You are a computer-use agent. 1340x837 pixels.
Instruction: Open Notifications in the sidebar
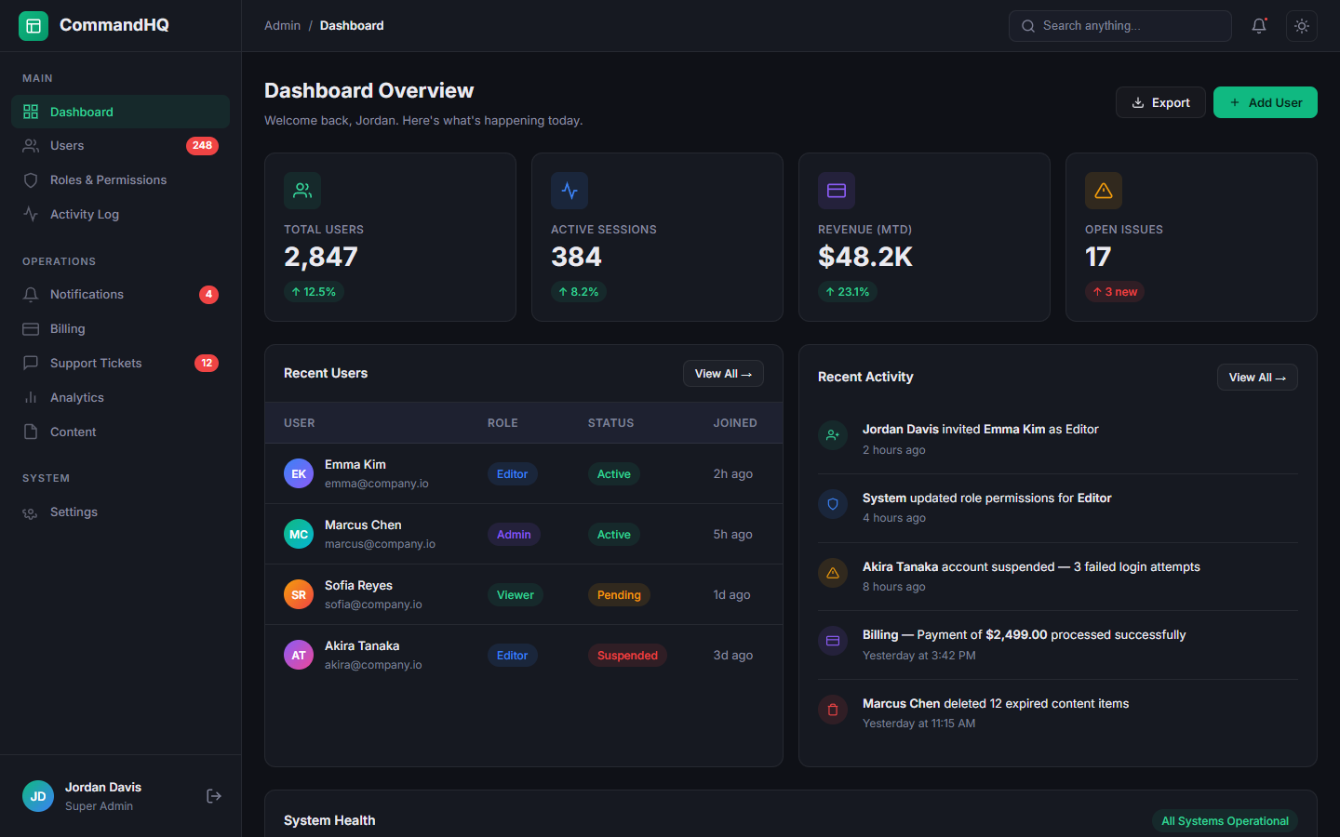point(120,295)
